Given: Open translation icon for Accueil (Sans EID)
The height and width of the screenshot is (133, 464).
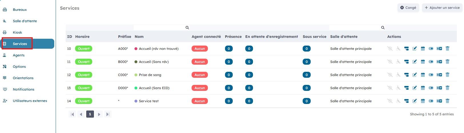Looking at the screenshot, I should (x=439, y=88).
